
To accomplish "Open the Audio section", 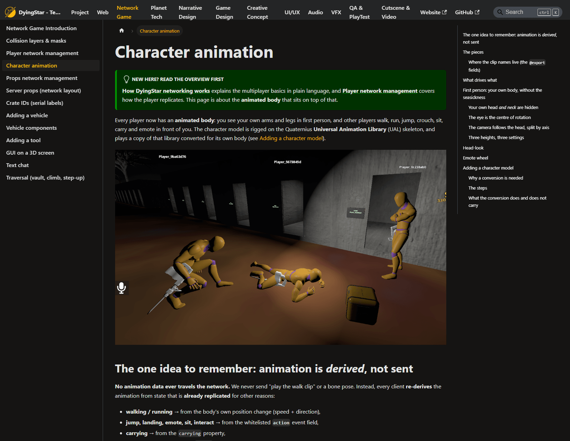I will 315,12.
